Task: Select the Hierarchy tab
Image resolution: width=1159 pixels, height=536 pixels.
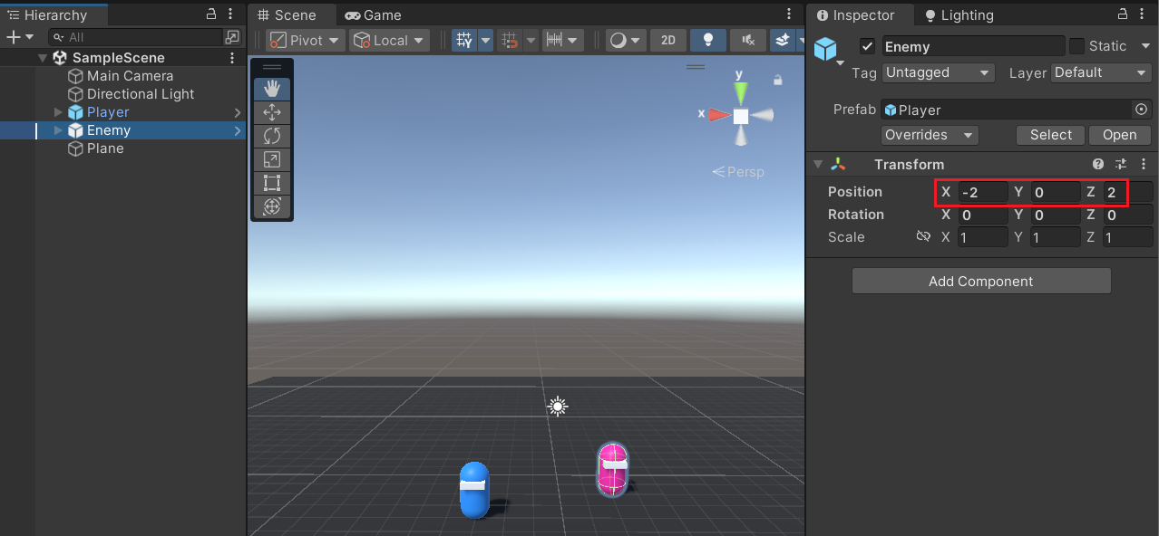Action: 55,15
